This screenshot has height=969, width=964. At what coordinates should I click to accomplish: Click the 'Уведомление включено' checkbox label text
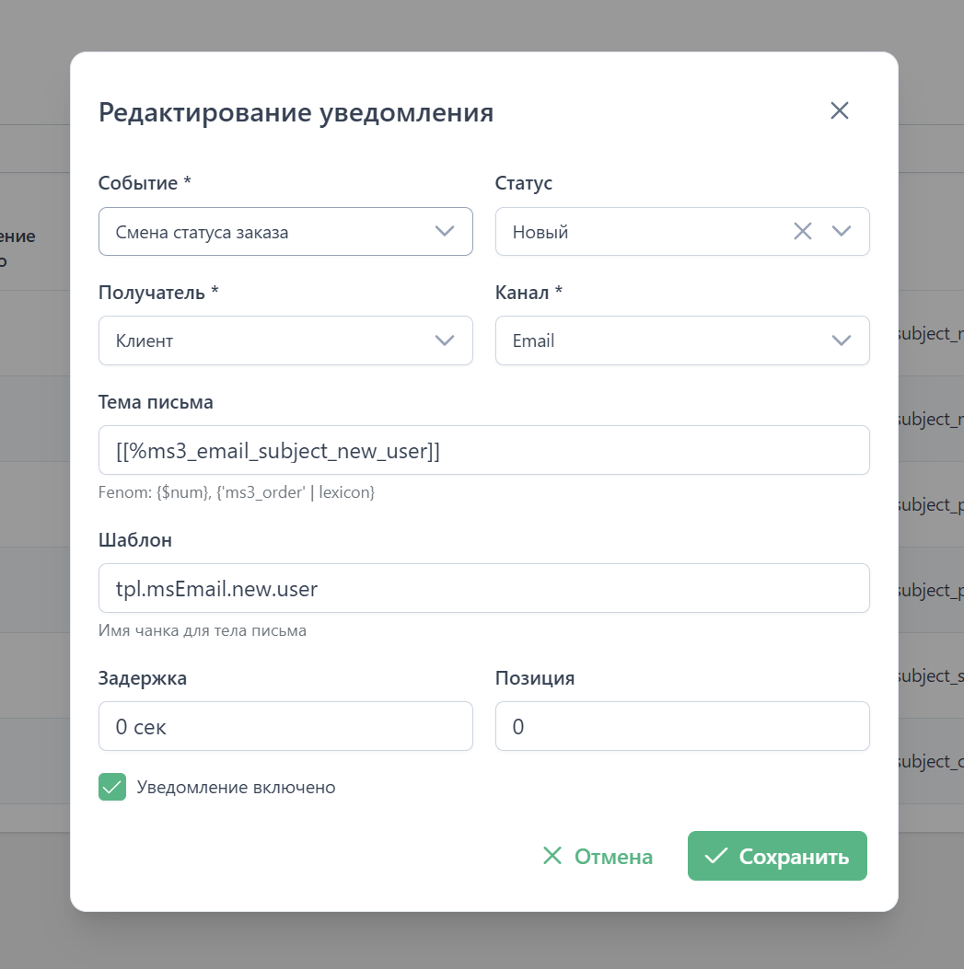pos(236,788)
